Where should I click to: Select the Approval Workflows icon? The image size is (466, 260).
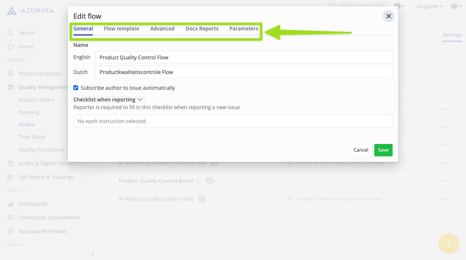point(11,231)
